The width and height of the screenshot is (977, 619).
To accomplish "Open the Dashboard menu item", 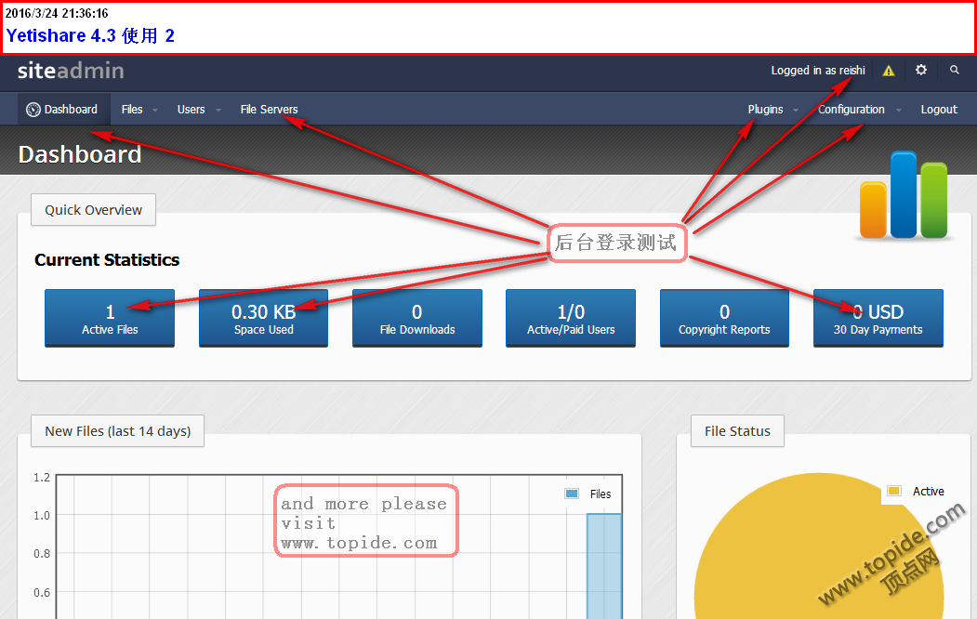I will pos(63,109).
